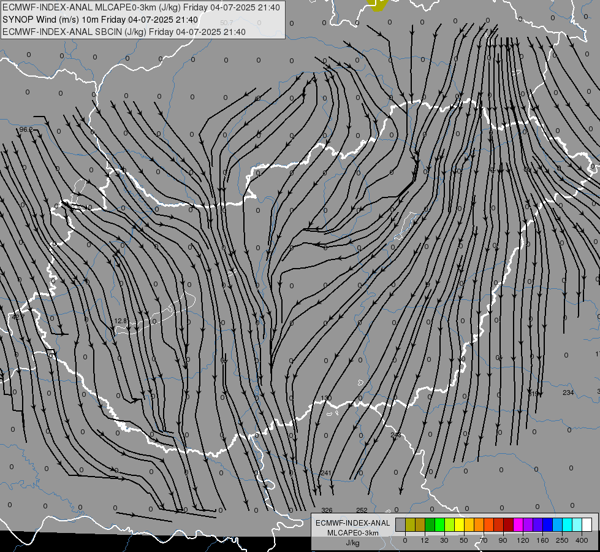Image resolution: width=600 pixels, height=552 pixels.
Task: Click the ECMWF-INDEX-ANAL label in legend
Action: [353, 523]
